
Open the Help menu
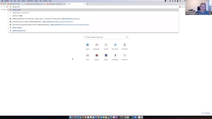tap(50, 1)
